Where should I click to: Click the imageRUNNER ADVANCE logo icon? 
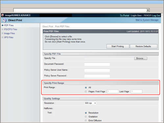(x=3, y=15)
